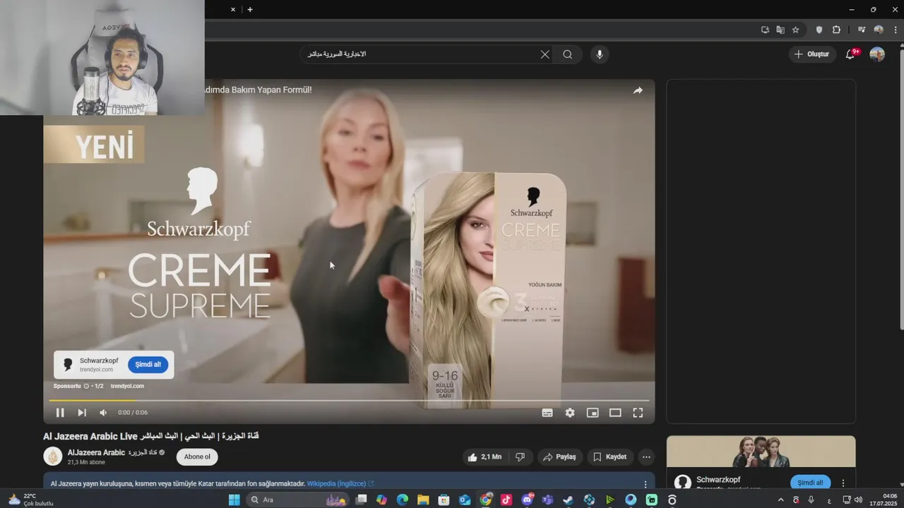Open more actions next to Kaydet
Viewport: 904px width, 508px height.
646,457
